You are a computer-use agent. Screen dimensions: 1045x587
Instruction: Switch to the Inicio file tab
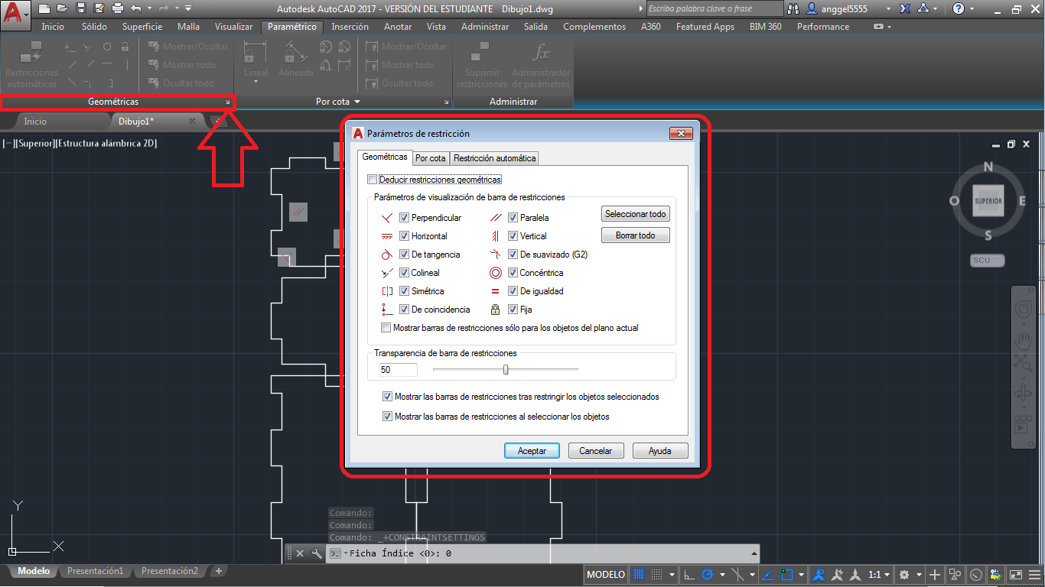35,121
